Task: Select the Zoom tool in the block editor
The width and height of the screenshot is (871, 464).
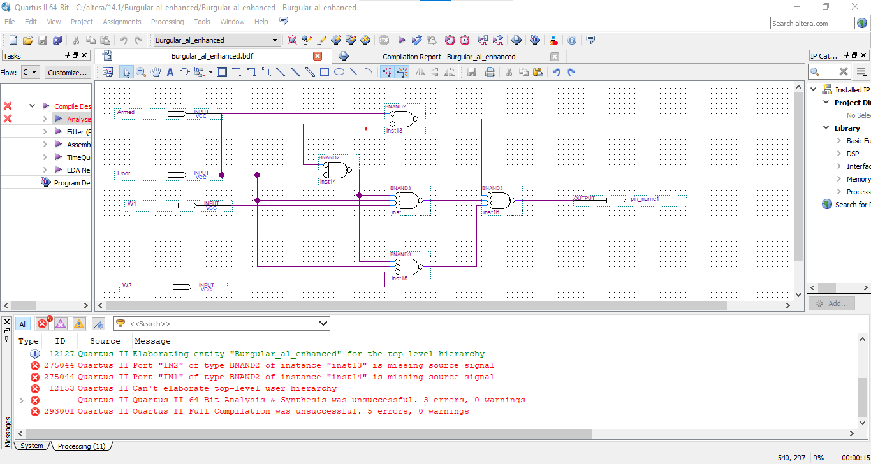Action: click(140, 72)
